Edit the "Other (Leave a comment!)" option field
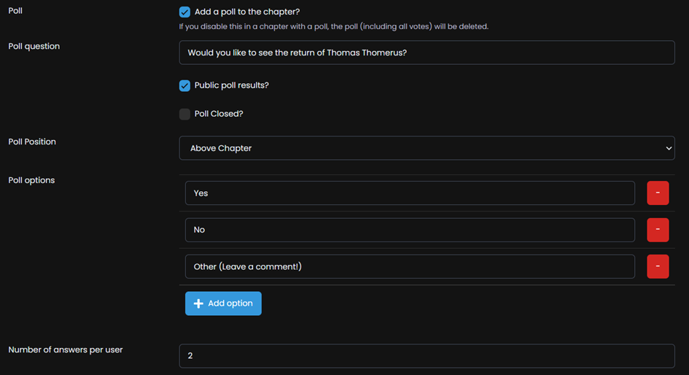The height and width of the screenshot is (375, 689). pos(410,266)
